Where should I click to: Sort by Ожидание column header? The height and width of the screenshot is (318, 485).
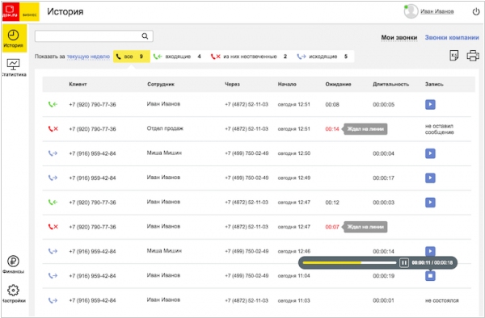pyautogui.click(x=338, y=84)
